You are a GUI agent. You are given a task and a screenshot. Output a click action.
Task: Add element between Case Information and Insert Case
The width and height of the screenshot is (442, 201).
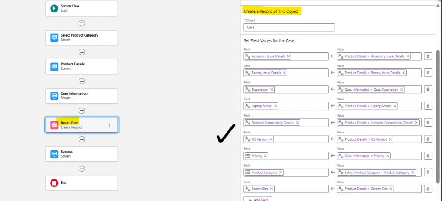pyautogui.click(x=82, y=110)
